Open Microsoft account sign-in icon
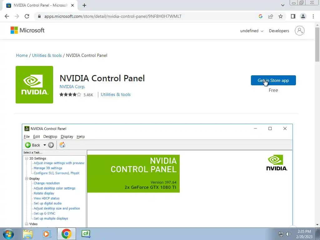This screenshot has height=240, width=320. 299,31
